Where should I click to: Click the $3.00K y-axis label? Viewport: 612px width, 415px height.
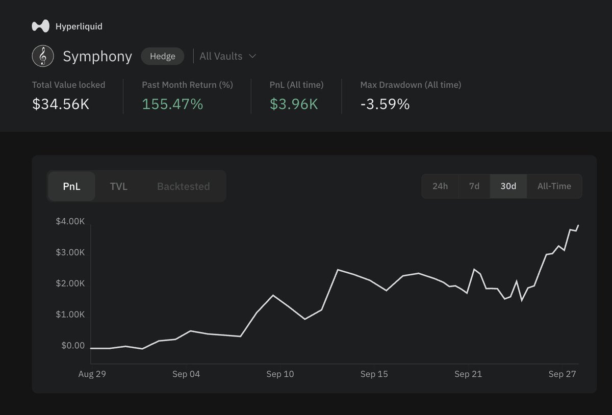(70, 252)
